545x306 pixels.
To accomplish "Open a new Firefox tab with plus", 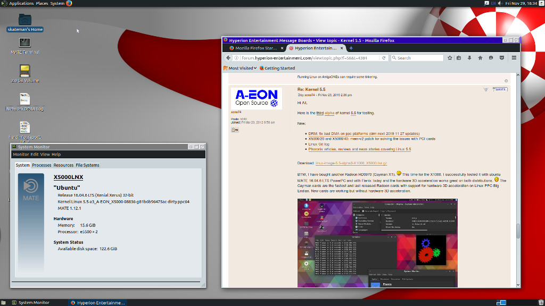I will [x=351, y=48].
